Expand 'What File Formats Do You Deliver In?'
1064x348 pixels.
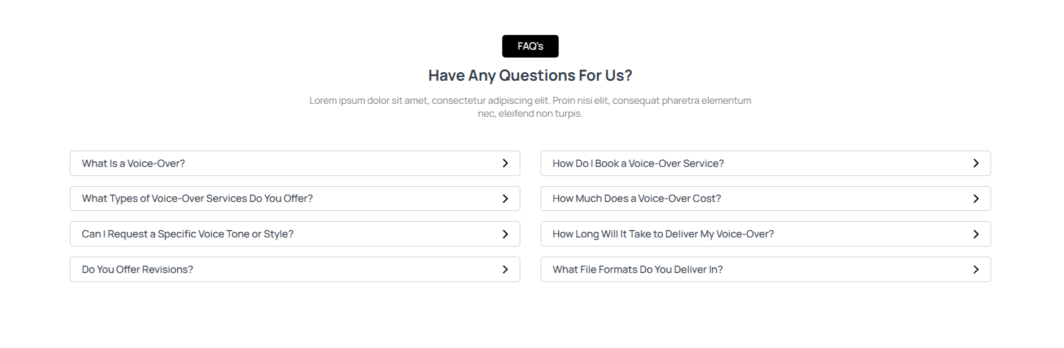coord(637,270)
